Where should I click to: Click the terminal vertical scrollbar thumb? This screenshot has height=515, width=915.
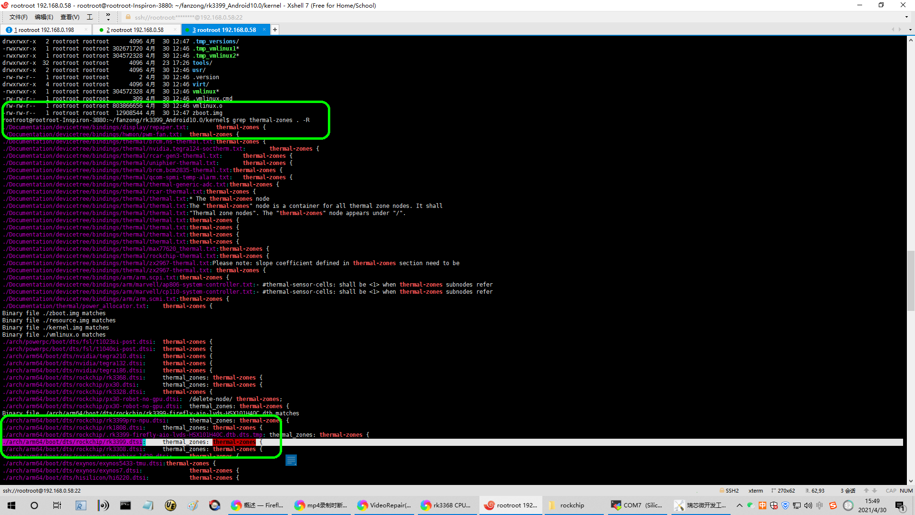point(911,281)
